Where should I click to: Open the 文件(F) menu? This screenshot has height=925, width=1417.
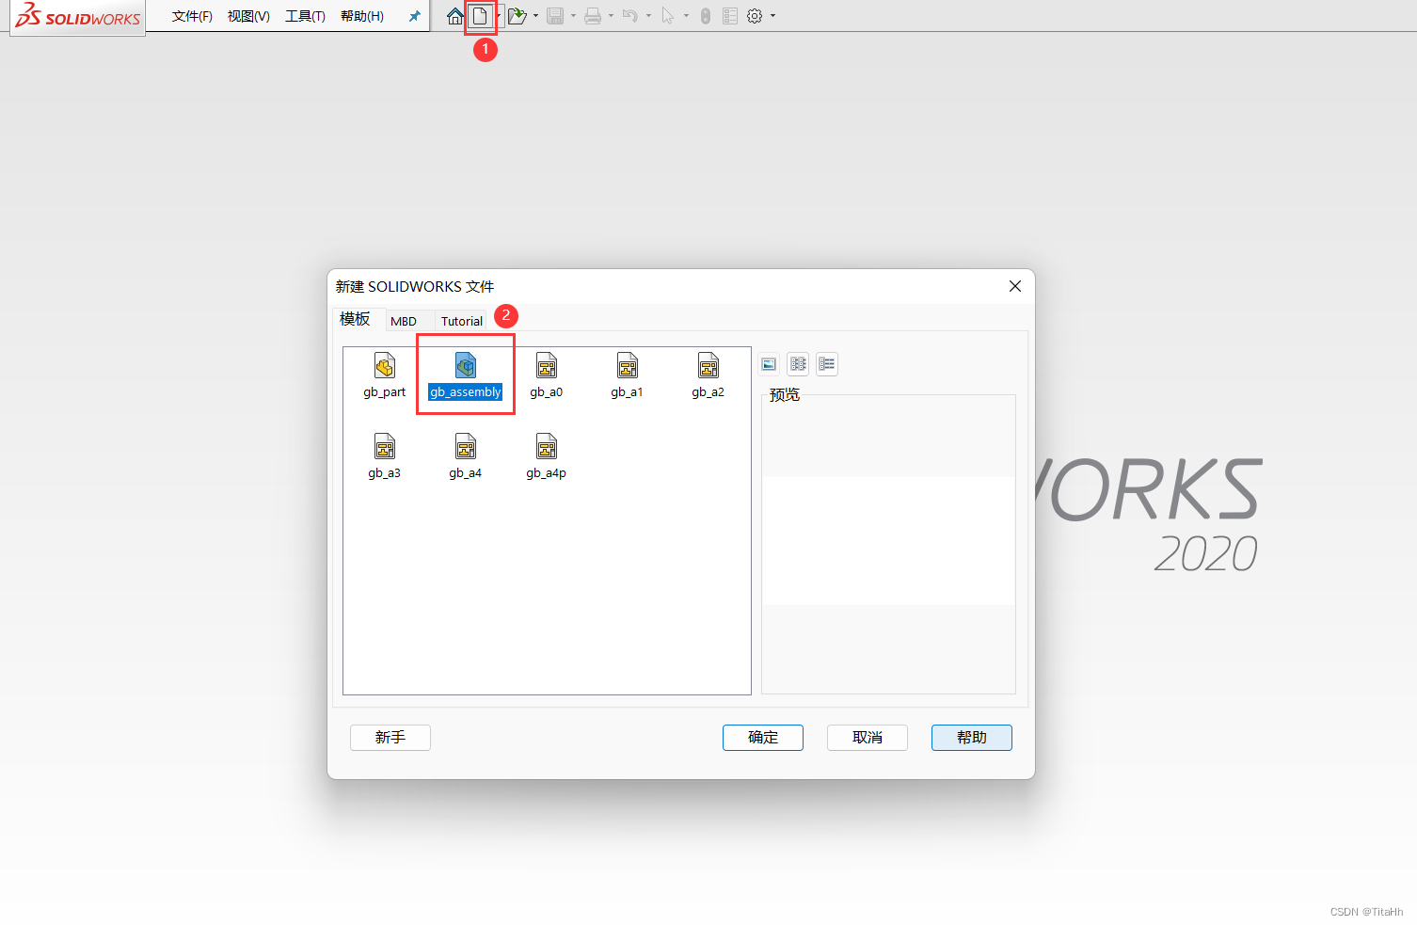click(x=192, y=16)
